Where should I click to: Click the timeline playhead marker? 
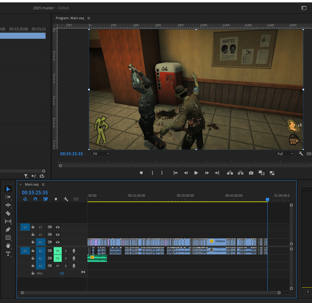(267, 199)
